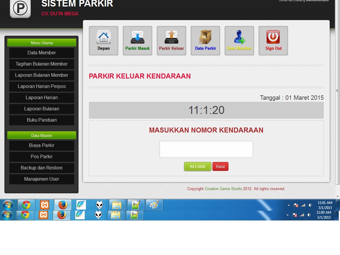Open Biaya Parkir under Data Master
The height and width of the screenshot is (255, 340).
pos(42,145)
